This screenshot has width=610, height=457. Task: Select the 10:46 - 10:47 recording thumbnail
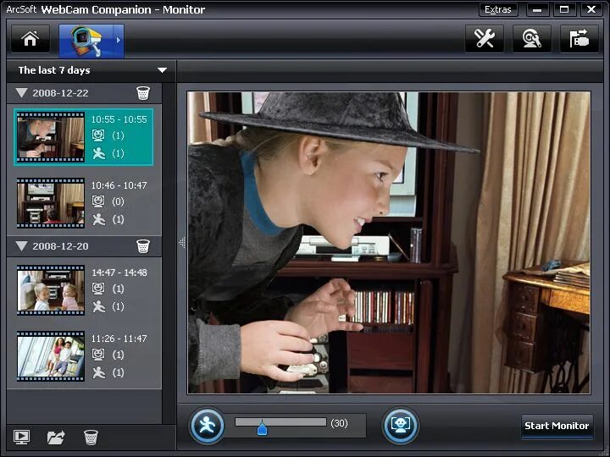[x=51, y=203]
